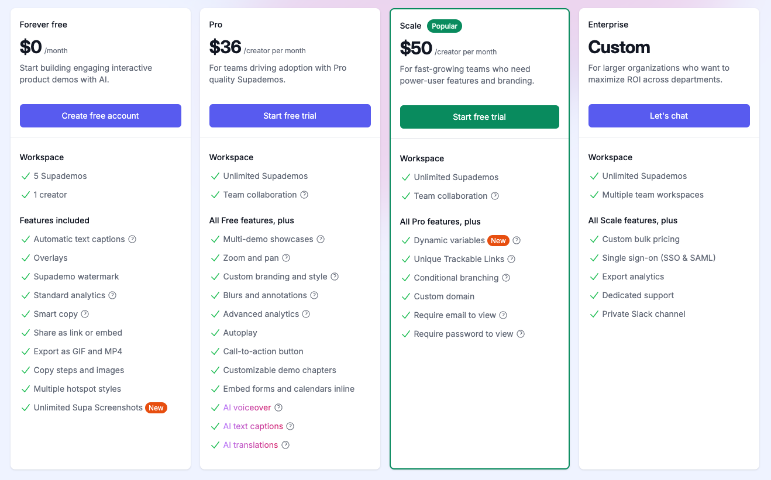Click green Start free trial for Scale
Image resolution: width=771 pixels, height=480 pixels.
(x=480, y=117)
